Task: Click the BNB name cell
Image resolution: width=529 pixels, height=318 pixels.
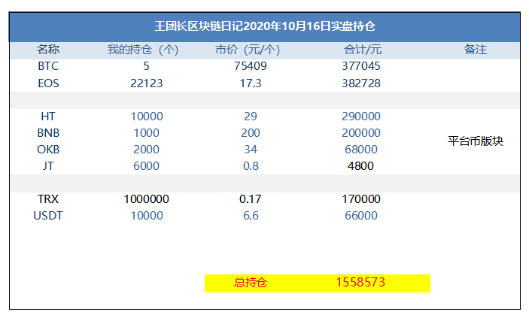Action: coord(48,133)
